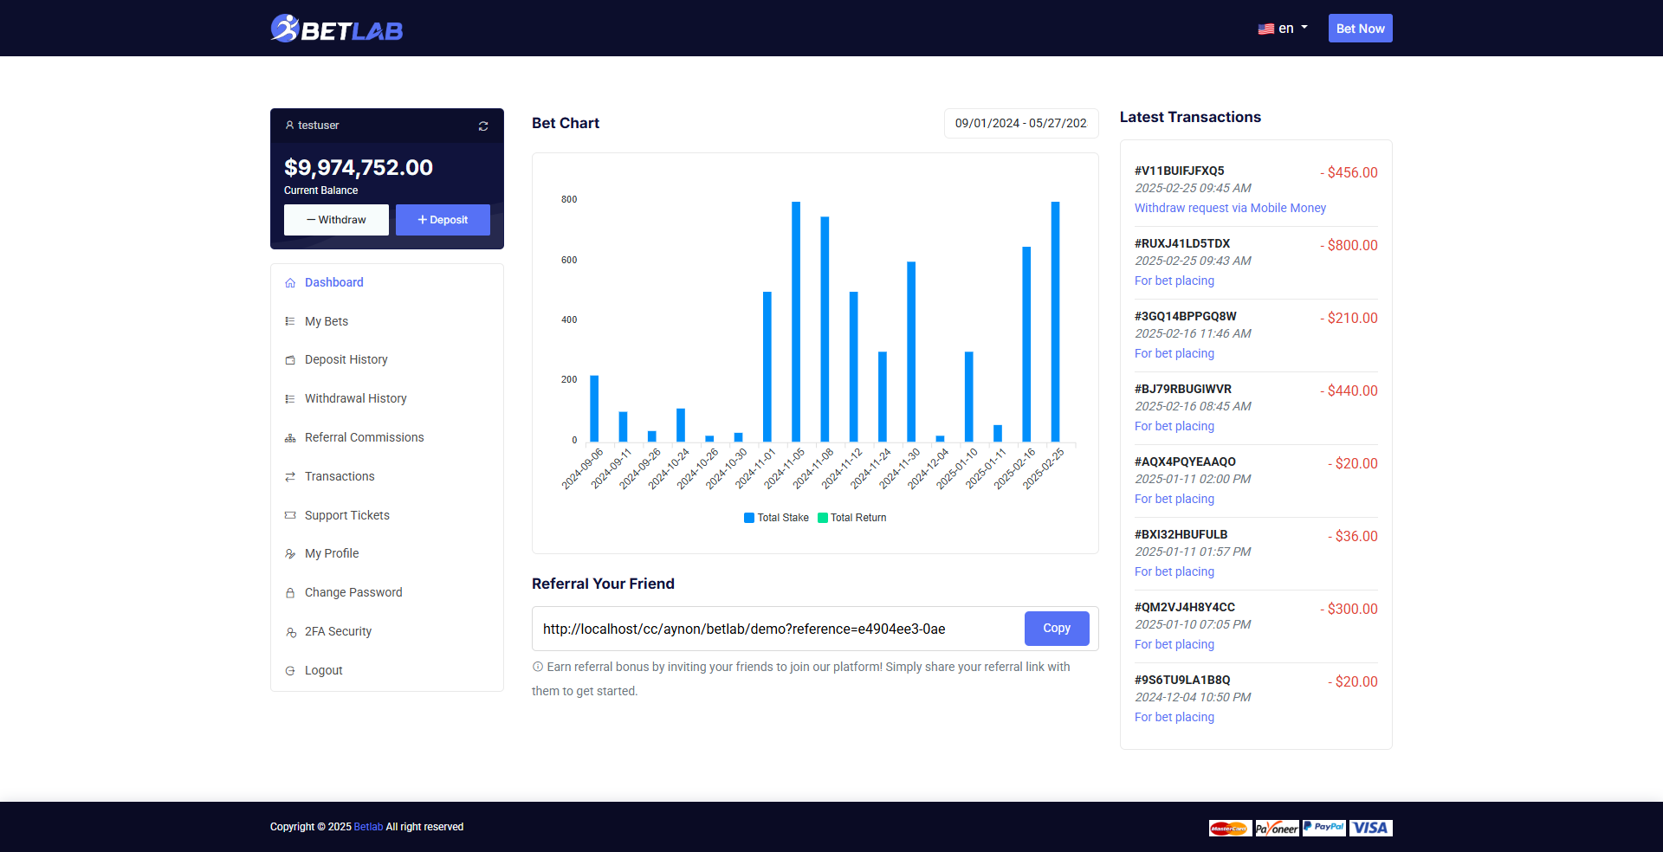Click the Deposit History icon
The image size is (1663, 852).
pos(290,360)
